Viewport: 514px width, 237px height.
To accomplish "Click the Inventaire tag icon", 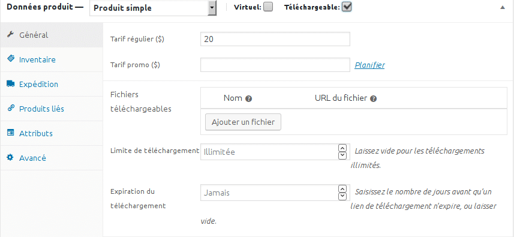I will pos(10,59).
